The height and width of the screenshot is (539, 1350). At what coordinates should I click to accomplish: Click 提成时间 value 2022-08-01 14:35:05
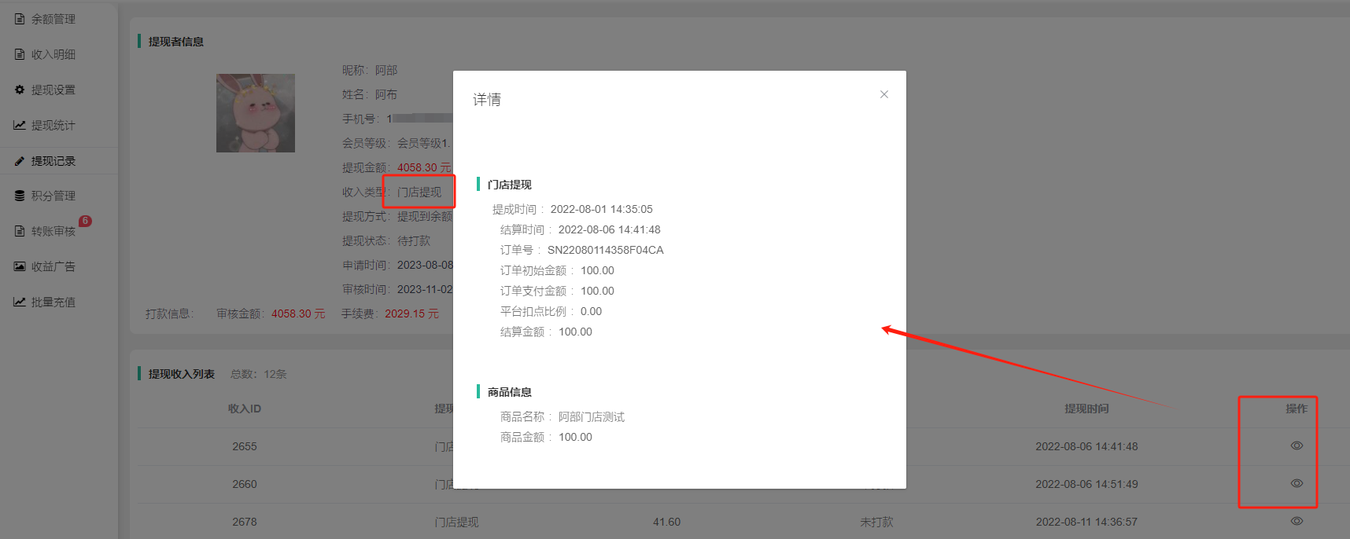click(x=602, y=209)
